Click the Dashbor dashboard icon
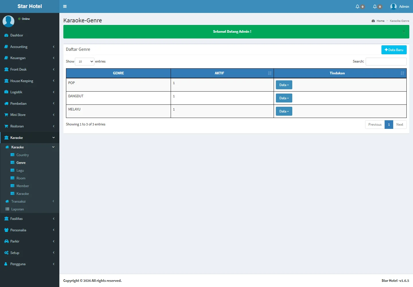Viewport: 413px width, 287px height. (x=6, y=35)
